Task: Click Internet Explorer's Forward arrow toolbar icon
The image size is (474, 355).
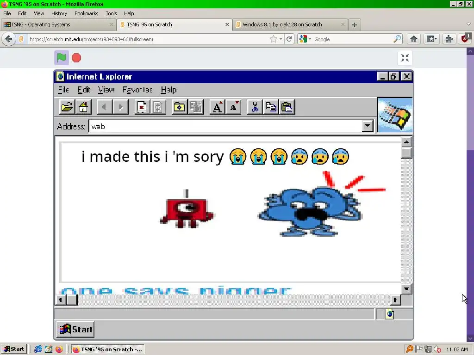Action: pos(121,107)
